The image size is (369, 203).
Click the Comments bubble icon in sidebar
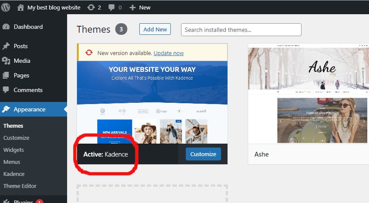[6, 90]
